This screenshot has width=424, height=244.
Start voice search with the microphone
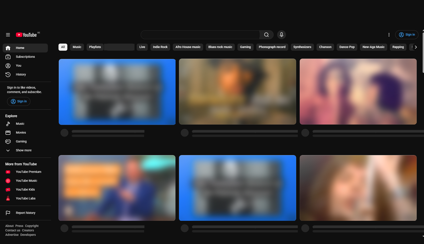pos(282,35)
